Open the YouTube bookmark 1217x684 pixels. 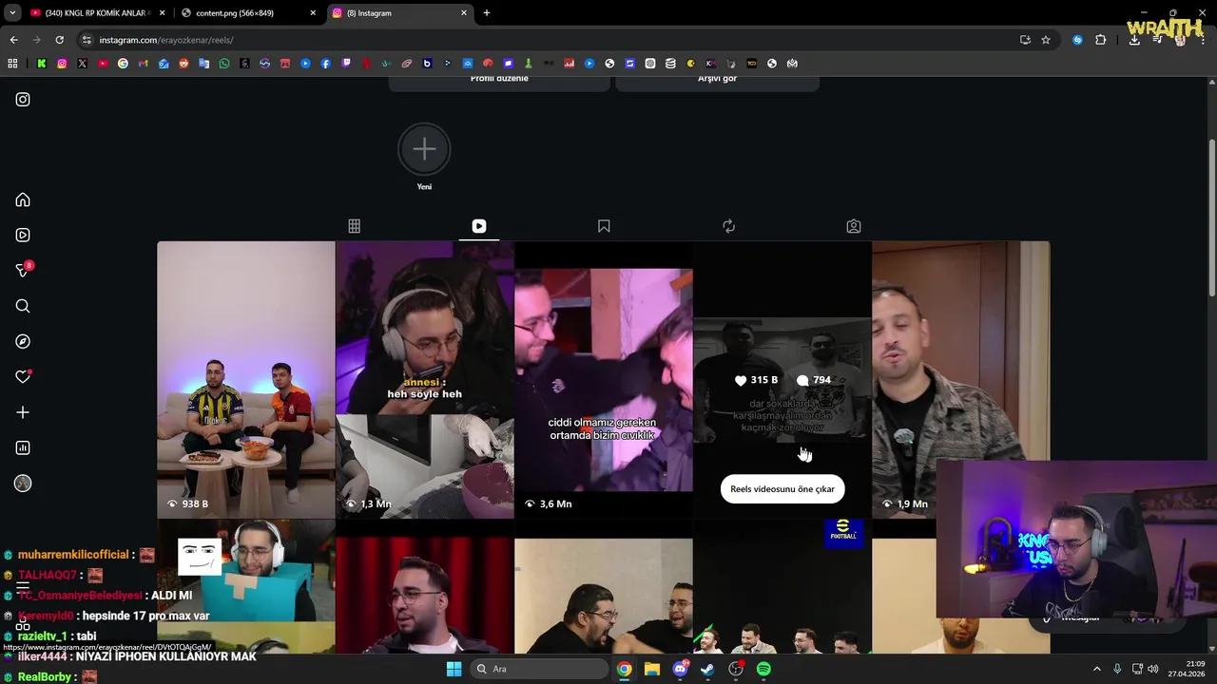tap(103, 64)
